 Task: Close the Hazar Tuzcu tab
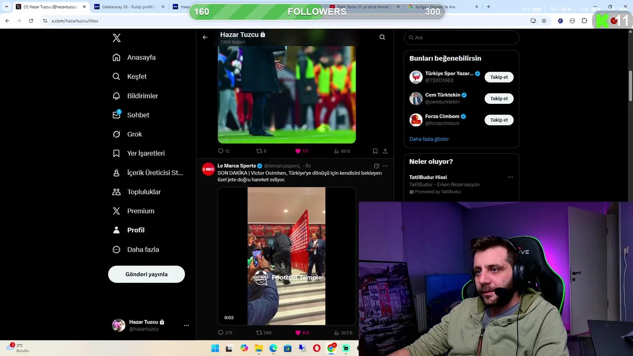click(84, 7)
